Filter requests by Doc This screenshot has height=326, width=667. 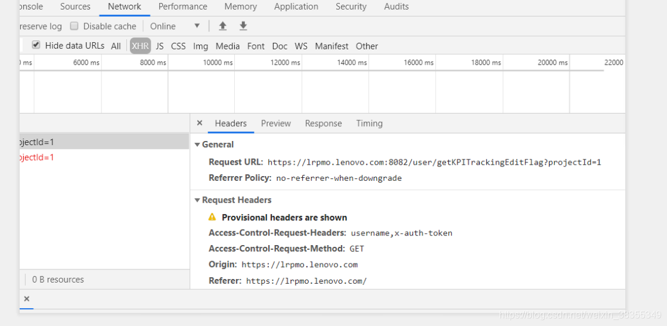pos(280,46)
